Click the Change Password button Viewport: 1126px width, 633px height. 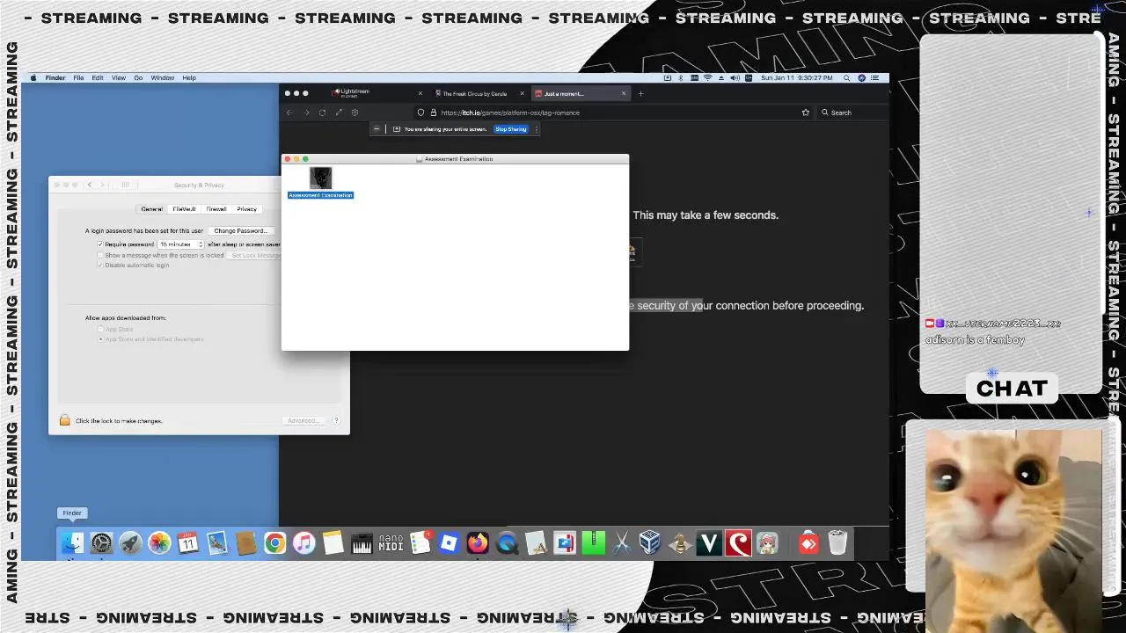(241, 230)
